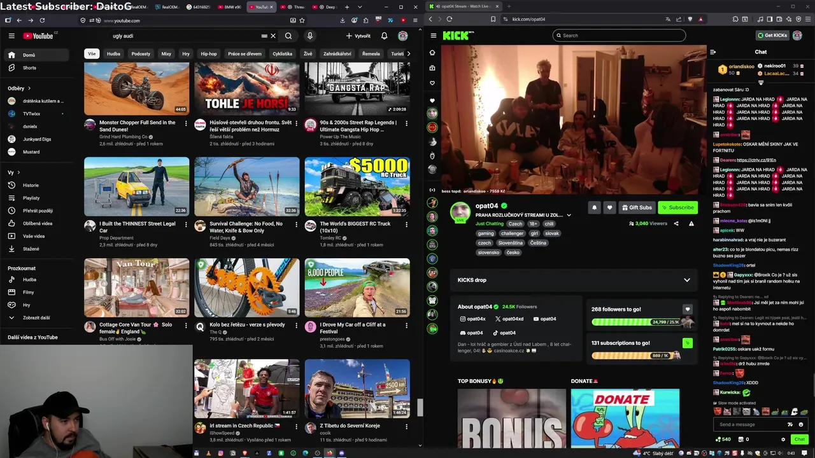The width and height of the screenshot is (815, 458).
Task: Open the Translate page icon in the Kick address bar
Action: tap(668, 19)
